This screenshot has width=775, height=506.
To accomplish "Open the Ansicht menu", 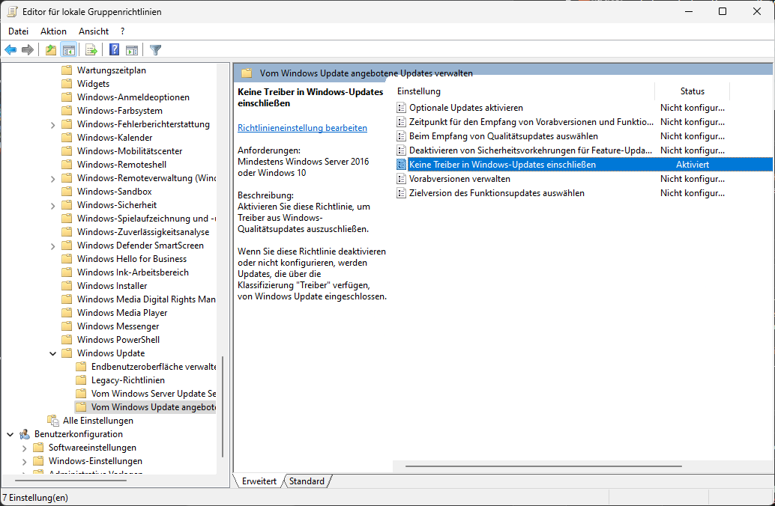I will pyautogui.click(x=94, y=31).
